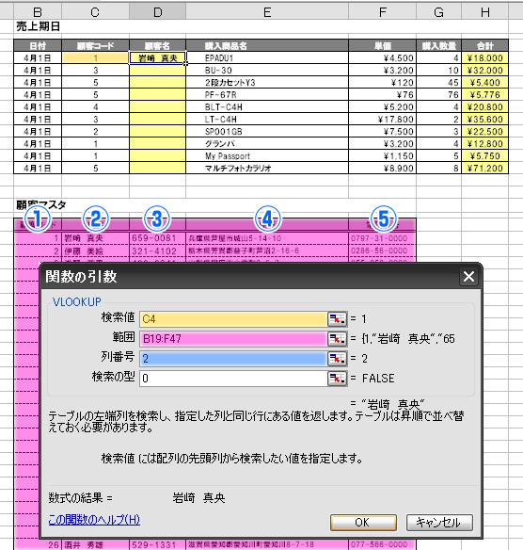
Task: Click blue circled number 4 marker
Action: [267, 219]
